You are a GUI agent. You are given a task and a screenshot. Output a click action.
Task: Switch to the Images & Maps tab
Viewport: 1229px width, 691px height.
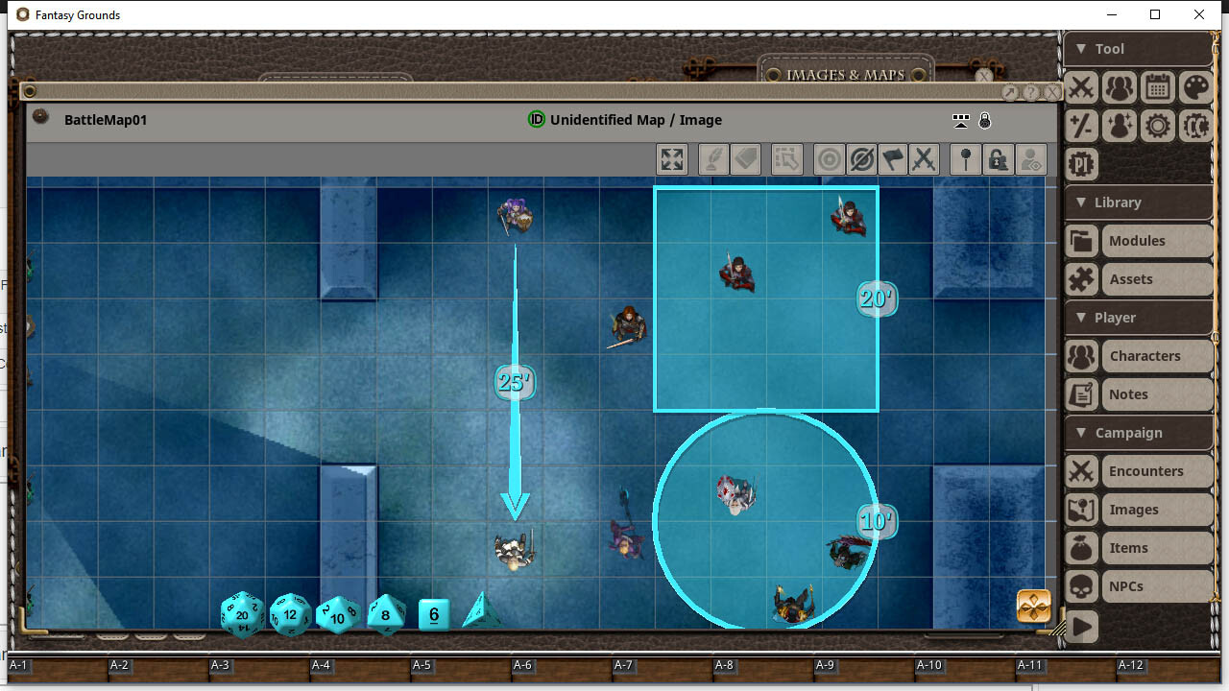pyautogui.click(x=845, y=74)
